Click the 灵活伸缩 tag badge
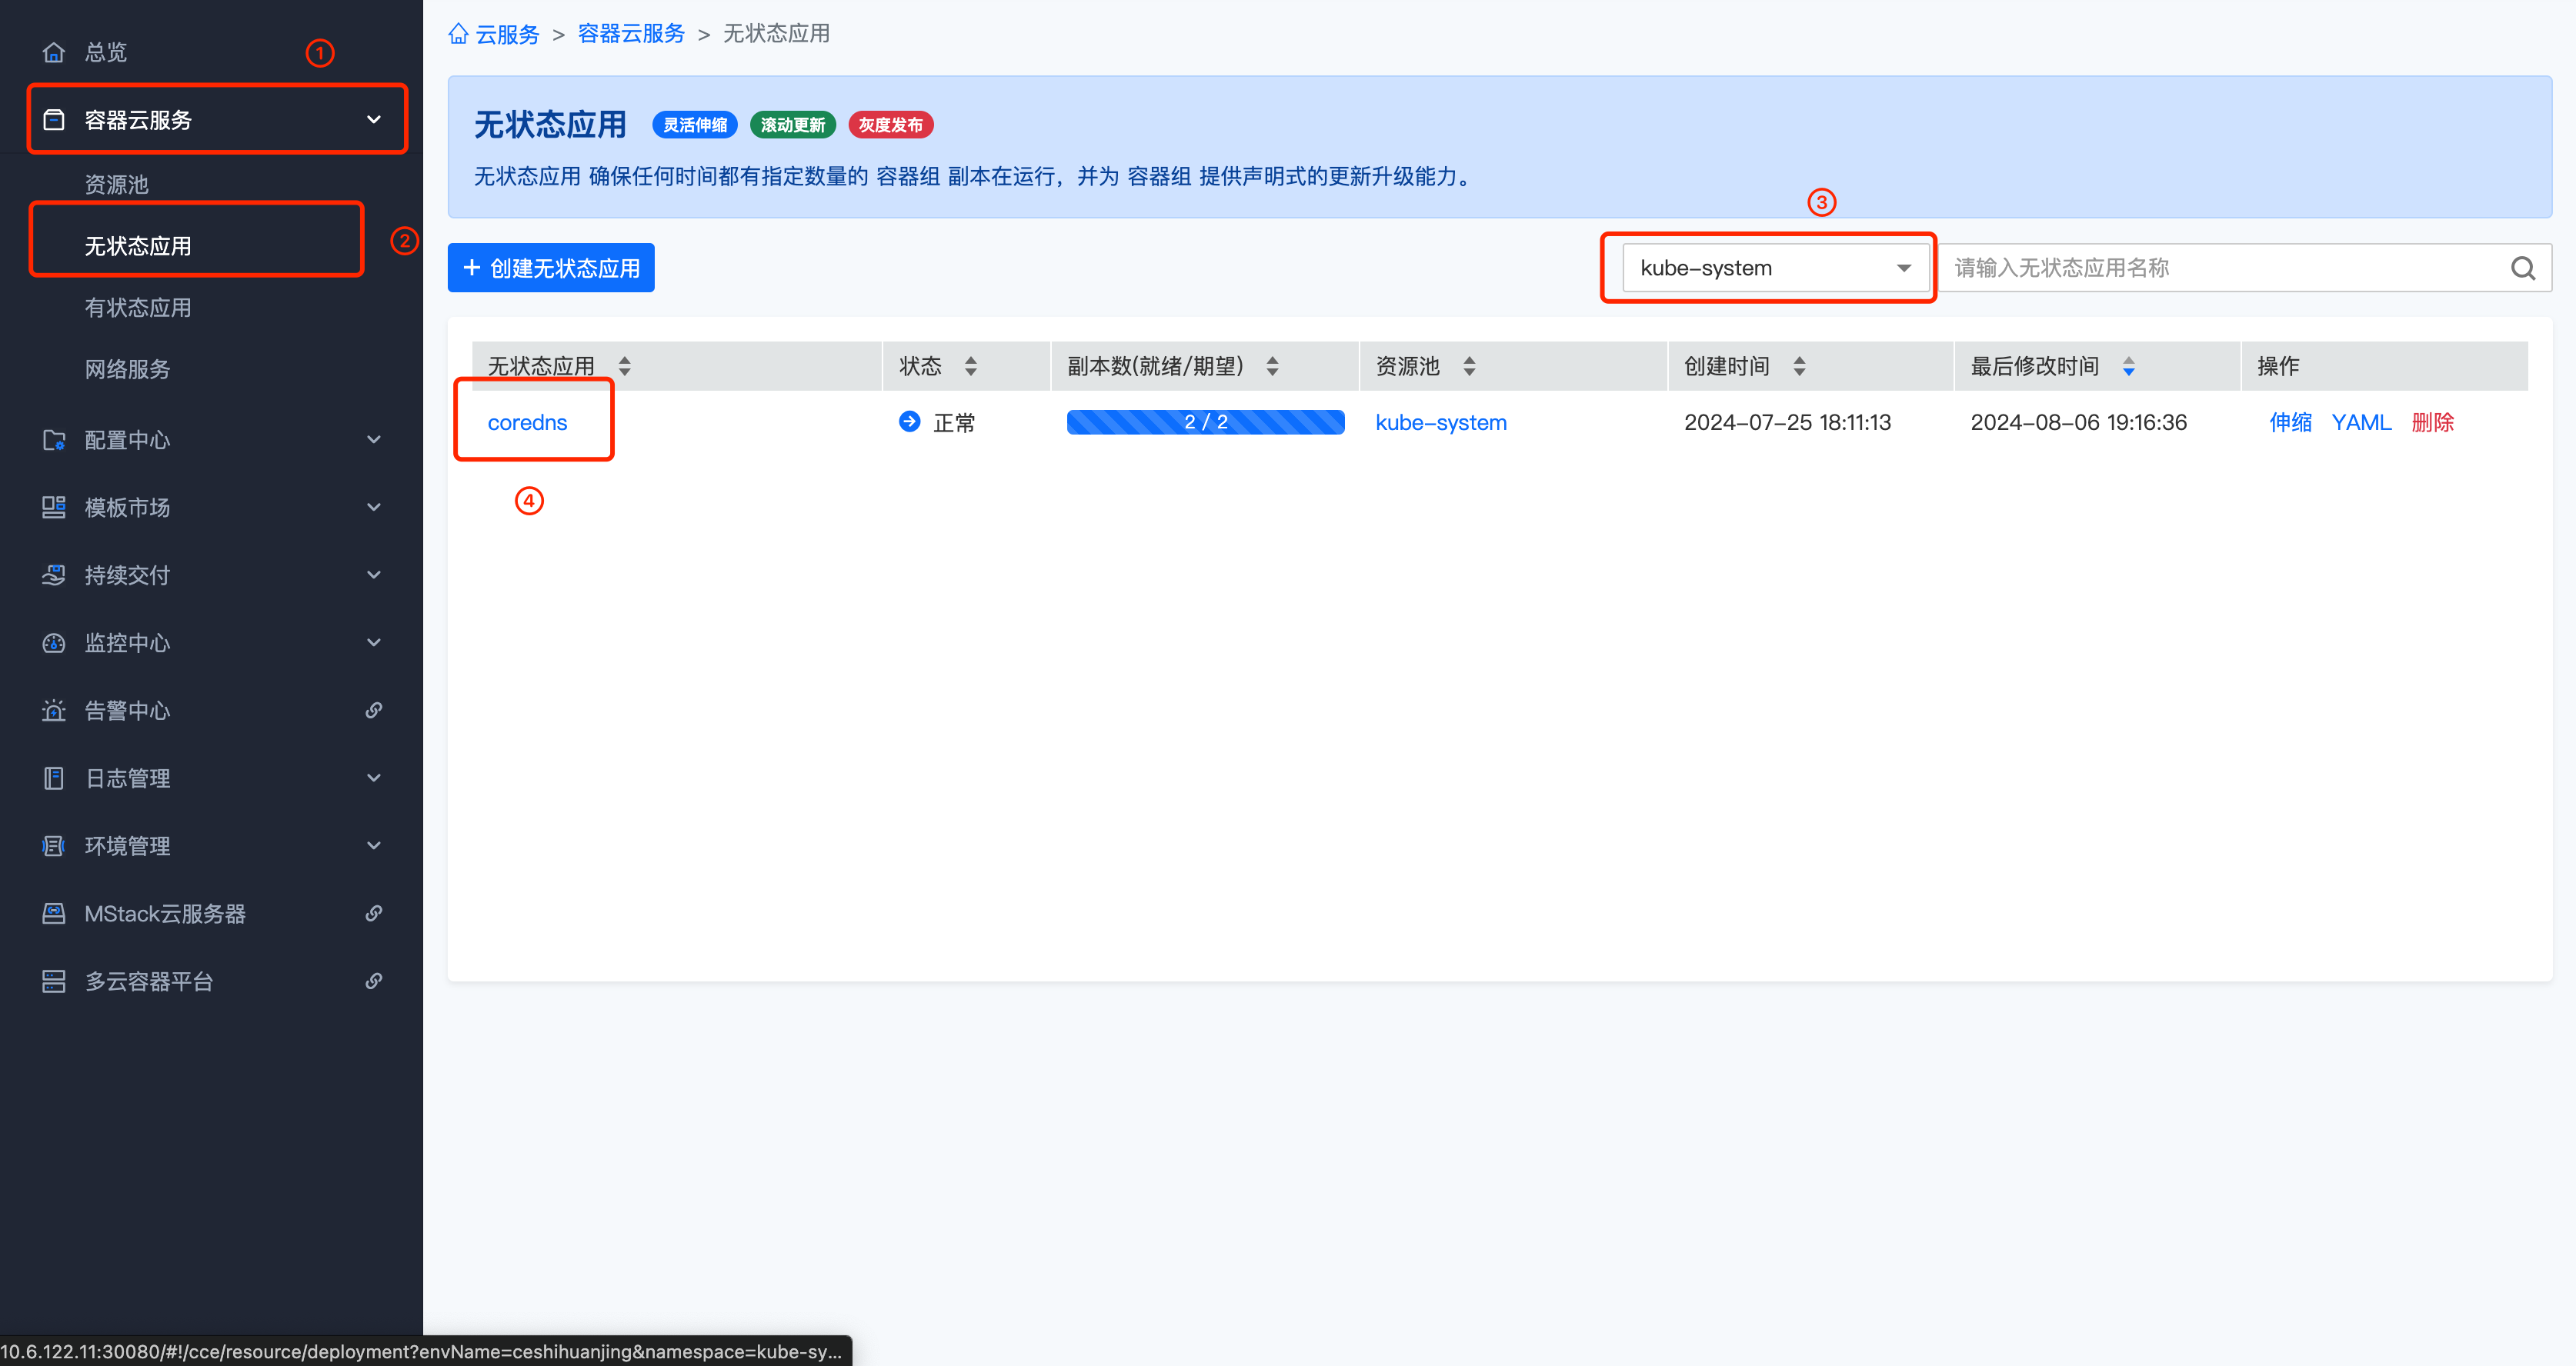The image size is (2576, 1366). pyautogui.click(x=695, y=125)
